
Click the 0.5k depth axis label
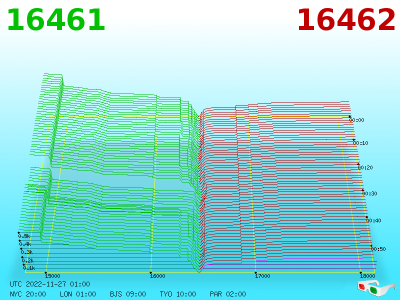coord(24,236)
